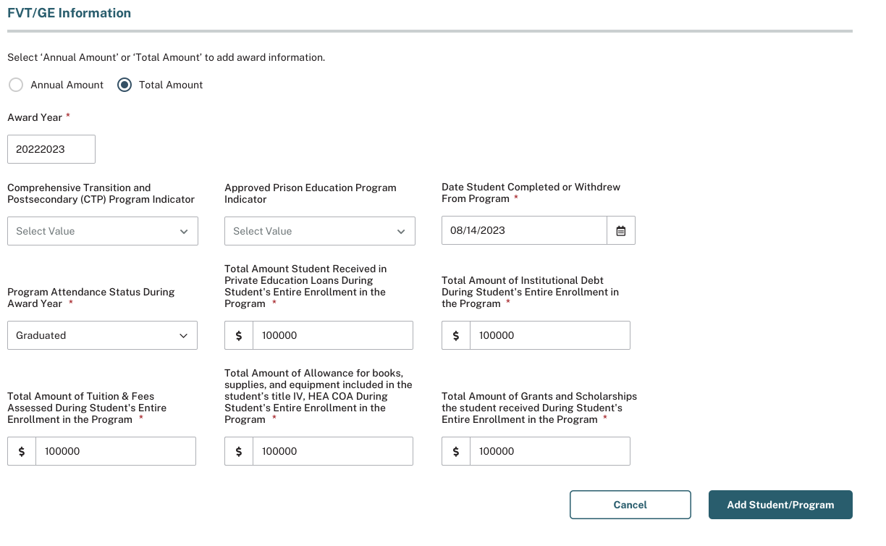Open the calendar date picker icon
The height and width of the screenshot is (546, 886).
620,230
